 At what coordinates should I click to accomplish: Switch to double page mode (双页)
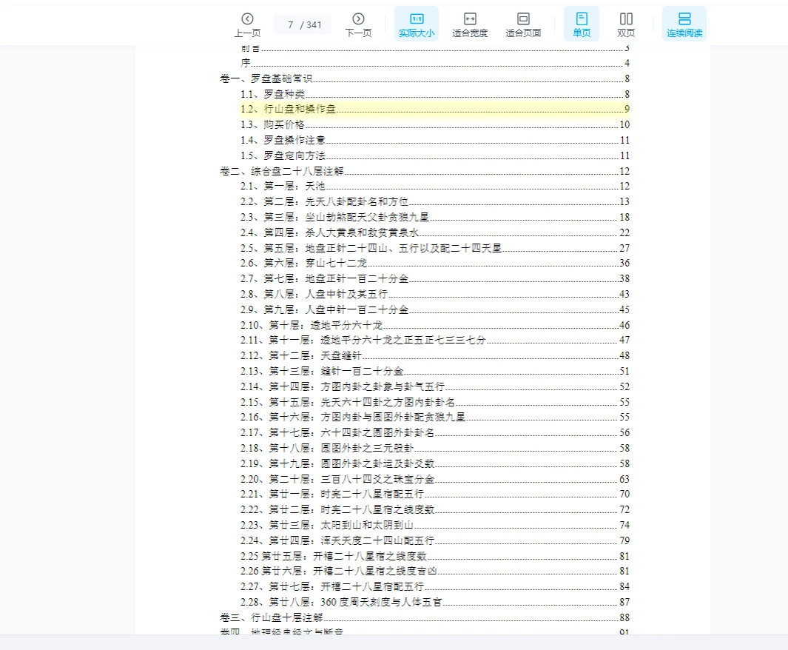(x=626, y=24)
